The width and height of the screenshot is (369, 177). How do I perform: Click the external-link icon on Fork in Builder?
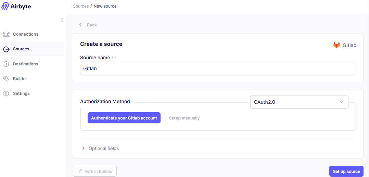[80, 171]
